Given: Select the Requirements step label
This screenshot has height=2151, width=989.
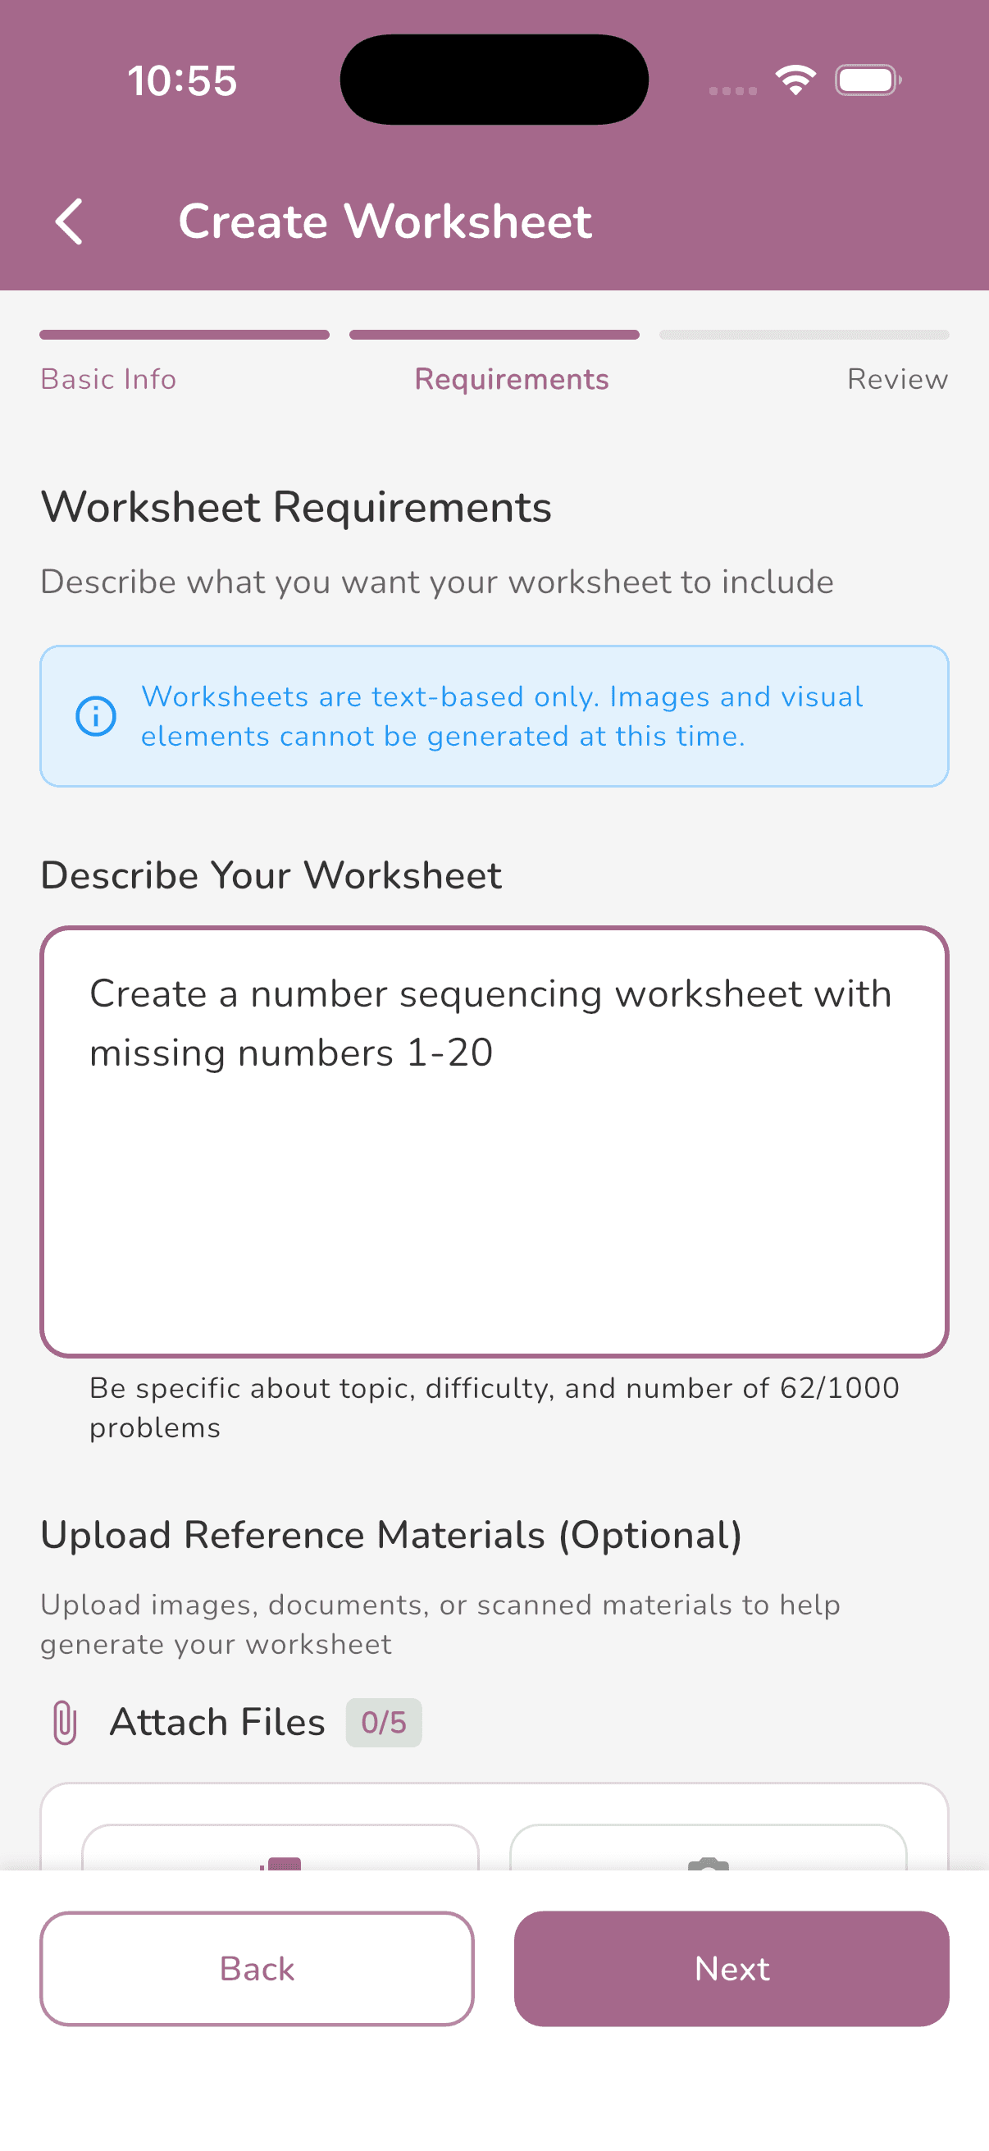Looking at the screenshot, I should pos(511,378).
